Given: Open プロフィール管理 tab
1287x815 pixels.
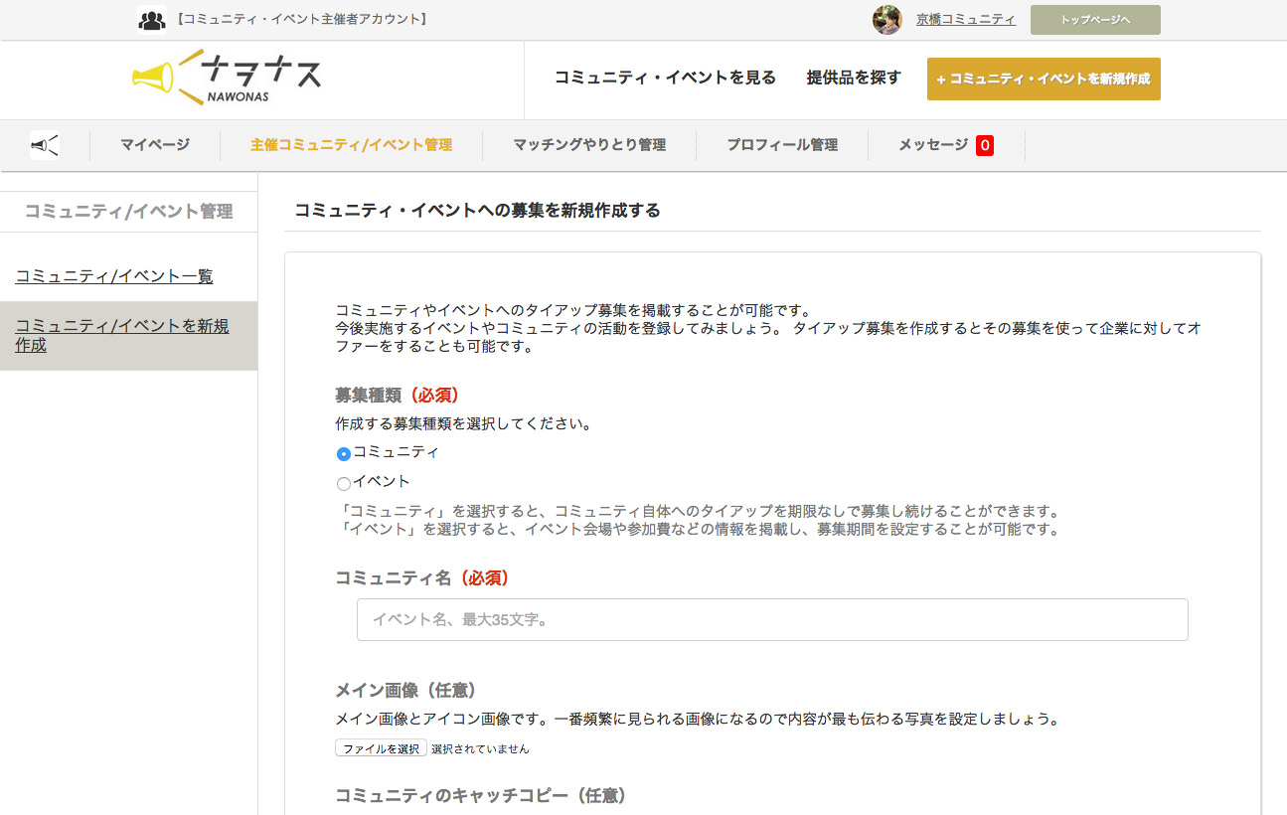Looking at the screenshot, I should tap(782, 145).
